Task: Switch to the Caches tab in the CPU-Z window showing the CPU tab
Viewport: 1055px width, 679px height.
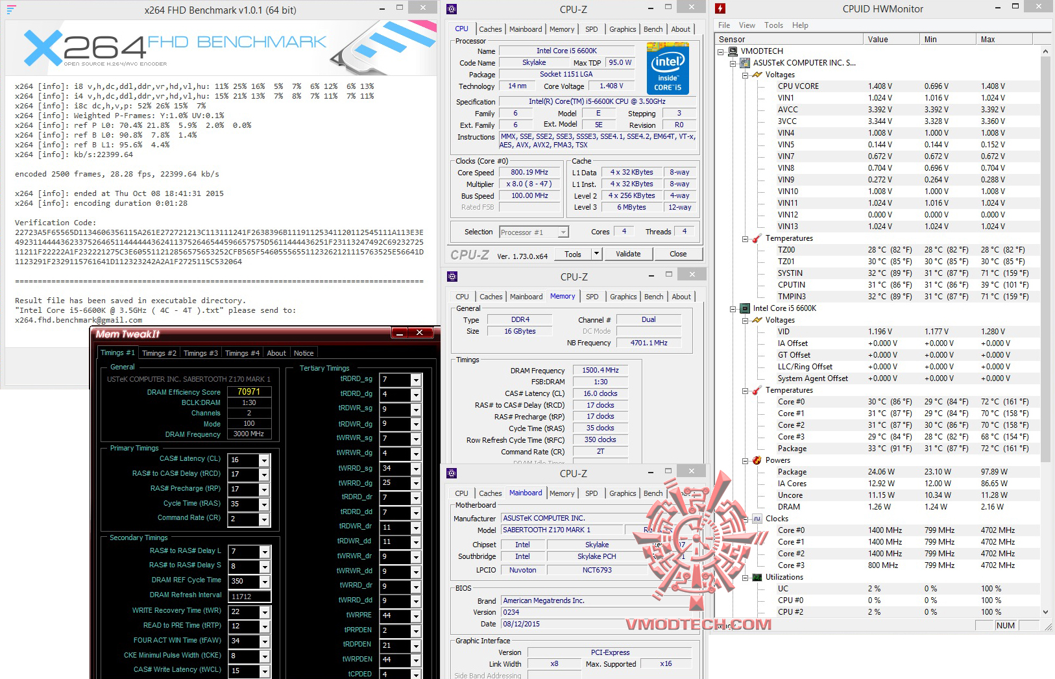Action: coord(490,29)
